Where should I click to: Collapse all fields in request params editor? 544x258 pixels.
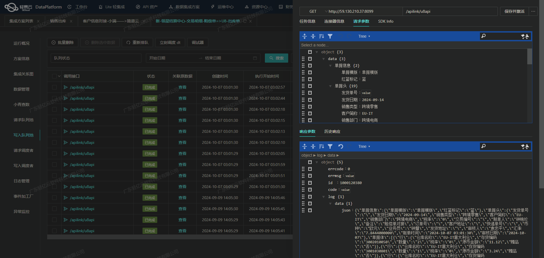(x=313, y=36)
